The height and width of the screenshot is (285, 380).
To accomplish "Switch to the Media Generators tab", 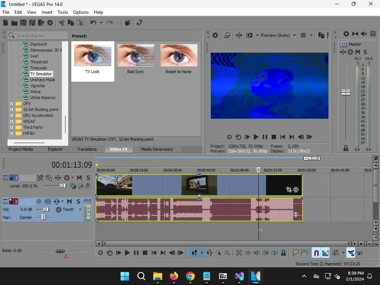I will click(x=157, y=149).
